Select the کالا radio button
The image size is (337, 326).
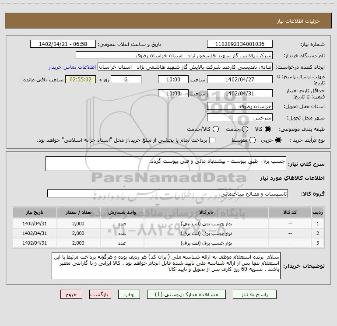[268, 129]
